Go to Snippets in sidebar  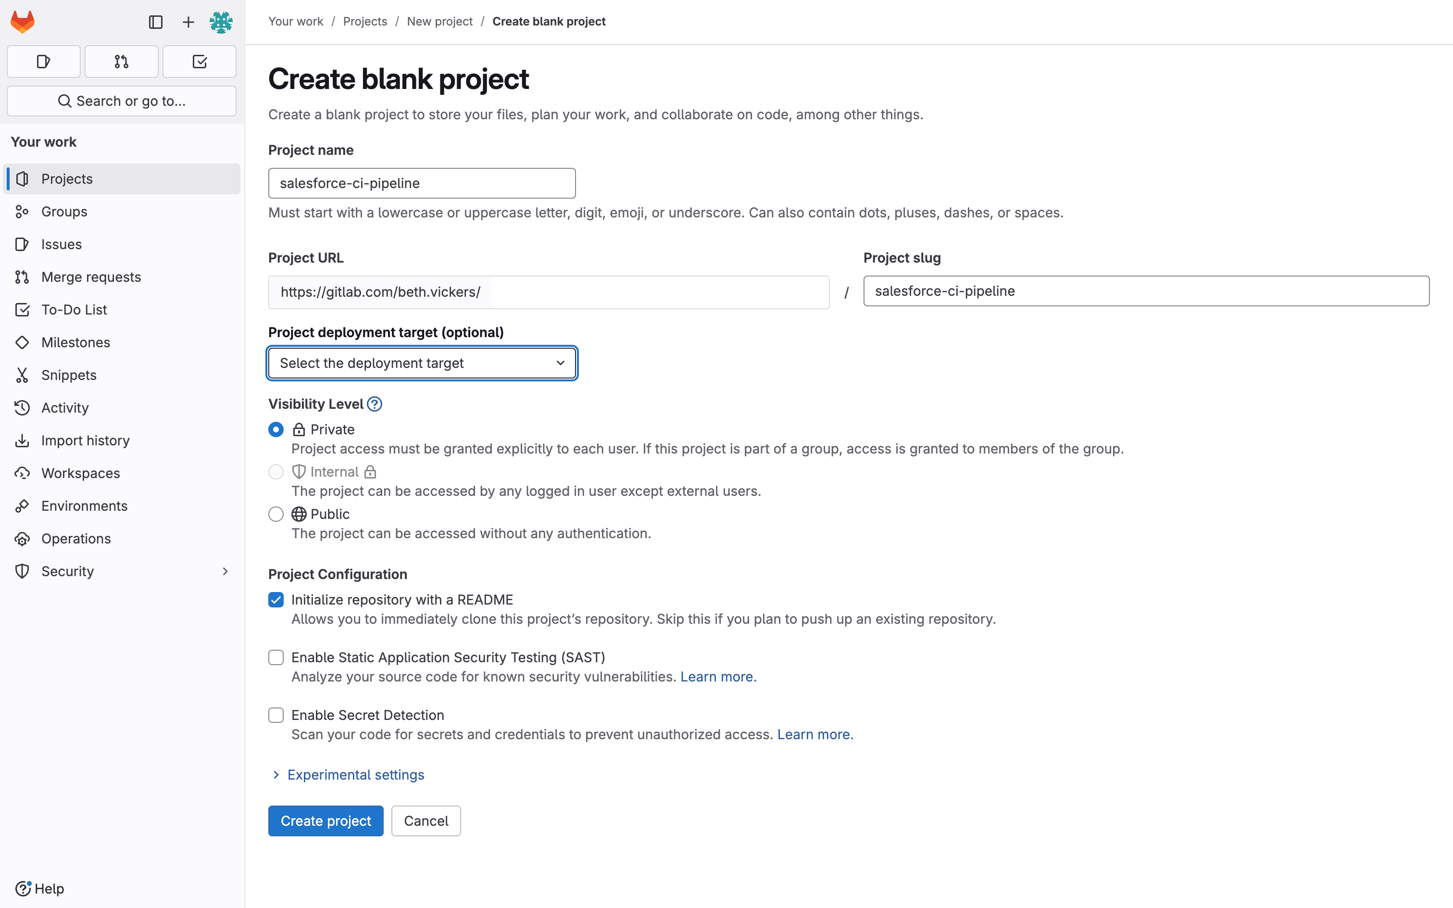point(68,375)
